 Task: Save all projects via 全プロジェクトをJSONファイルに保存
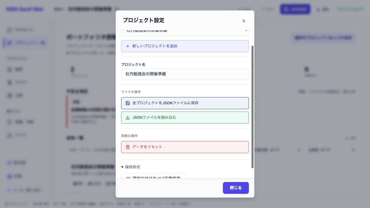pyautogui.click(x=185, y=103)
